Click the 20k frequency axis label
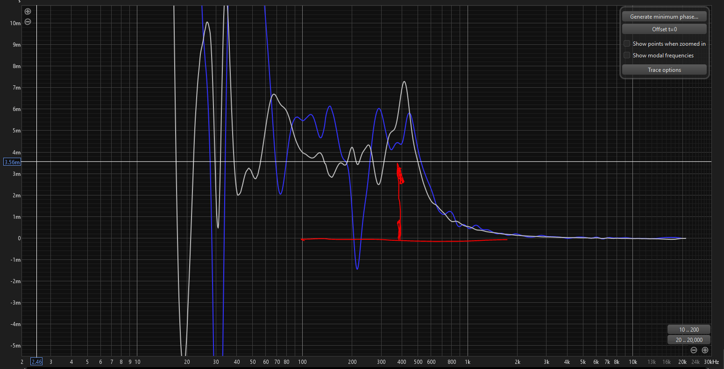The width and height of the screenshot is (724, 369). pos(682,362)
